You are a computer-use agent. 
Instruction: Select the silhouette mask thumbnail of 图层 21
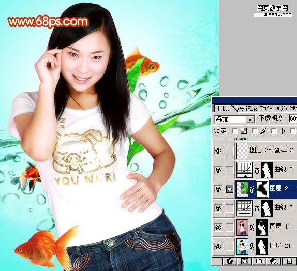(x=262, y=246)
